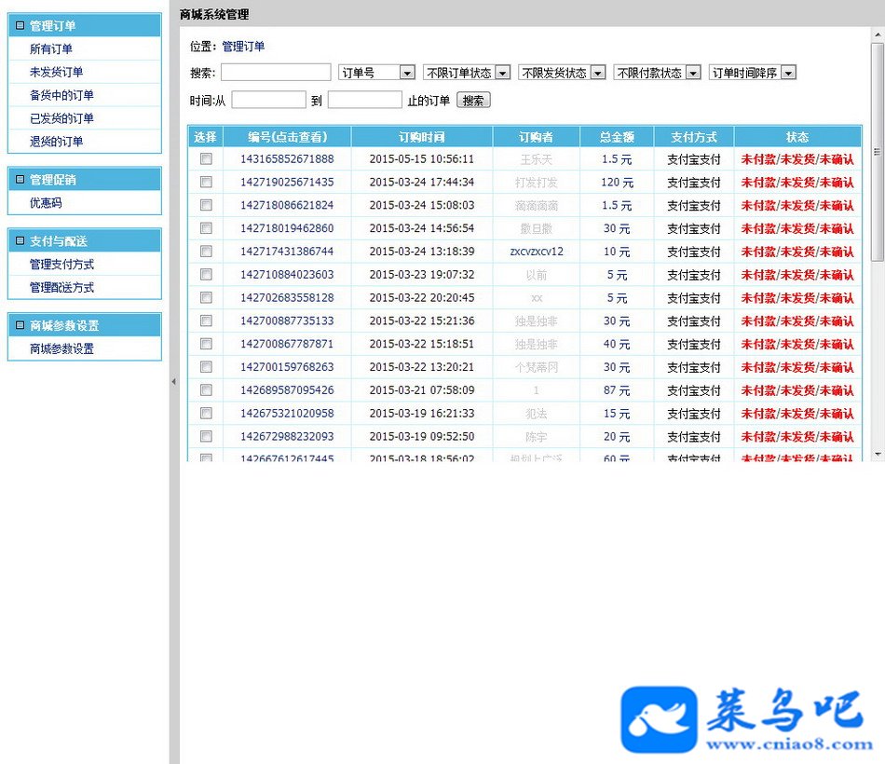The width and height of the screenshot is (885, 764).
Task: Check the box for order 142710884023603
Action: coord(206,275)
